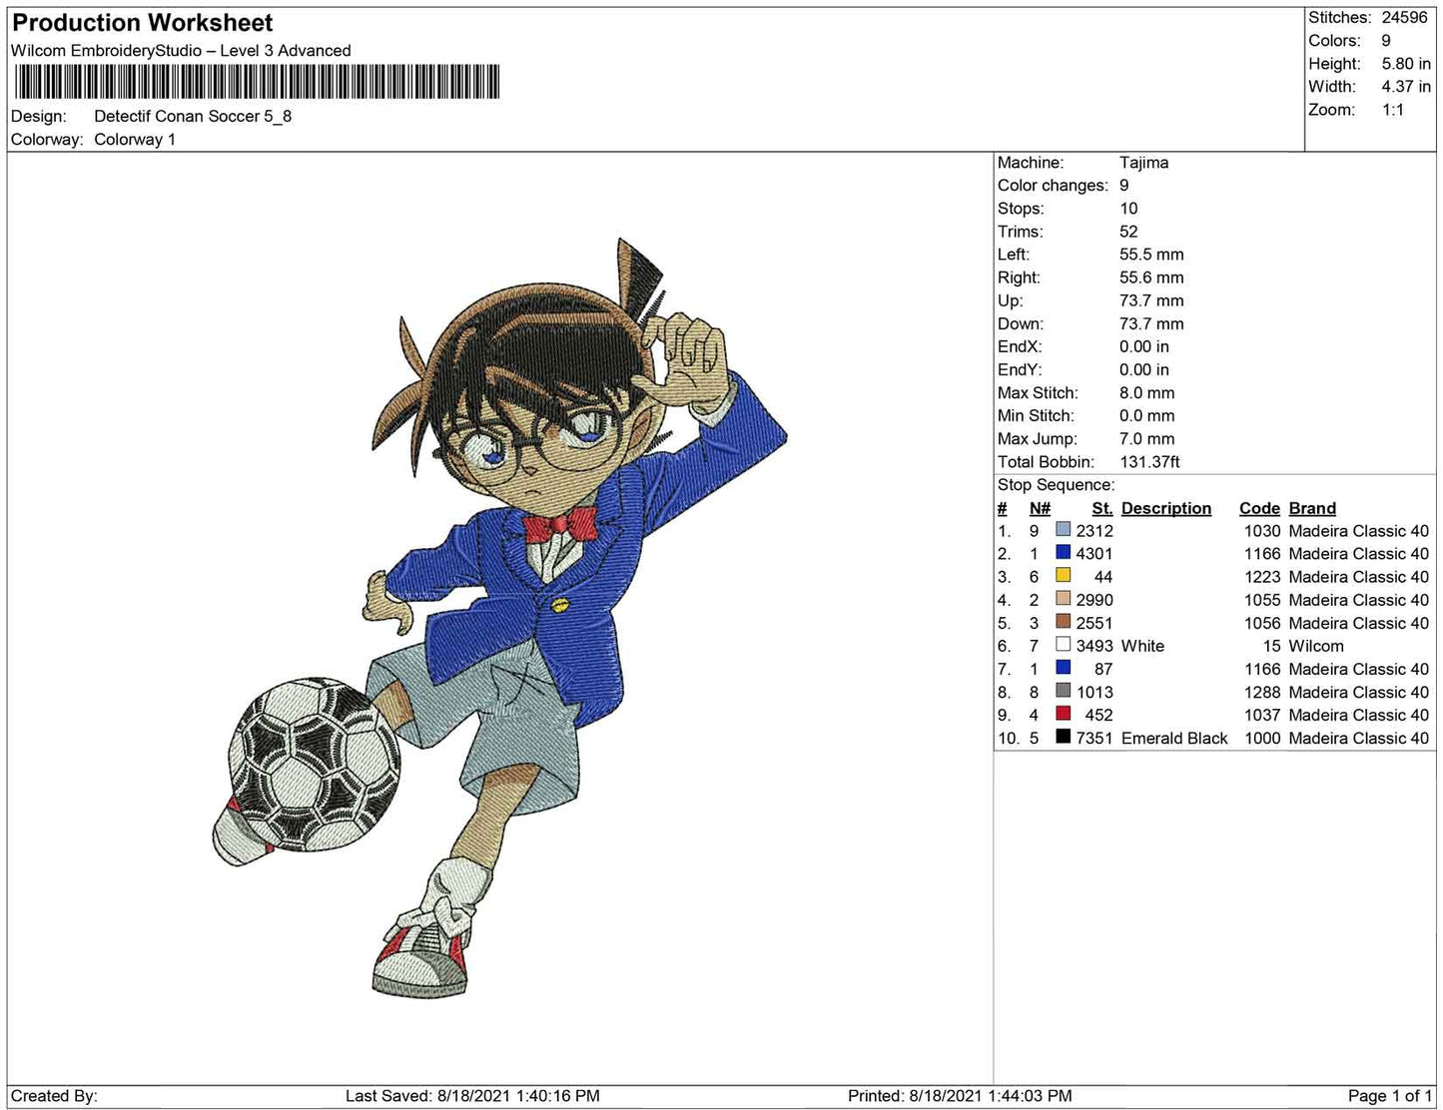Viewport: 1443px width, 1110px height.
Task: Click the Max Jump value '7.0 mm'
Action: [x=1146, y=439]
